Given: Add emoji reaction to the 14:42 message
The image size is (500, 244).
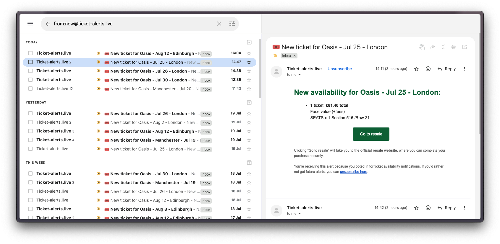Looking at the screenshot, I should [428, 208].
